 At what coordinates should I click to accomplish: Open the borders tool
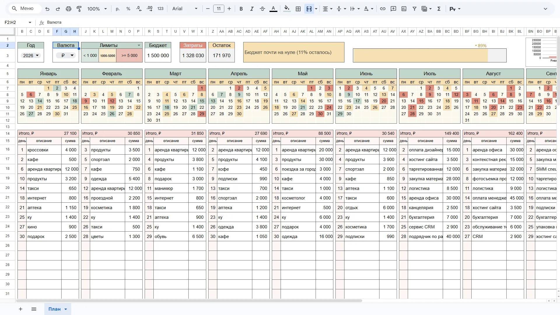coord(298,9)
